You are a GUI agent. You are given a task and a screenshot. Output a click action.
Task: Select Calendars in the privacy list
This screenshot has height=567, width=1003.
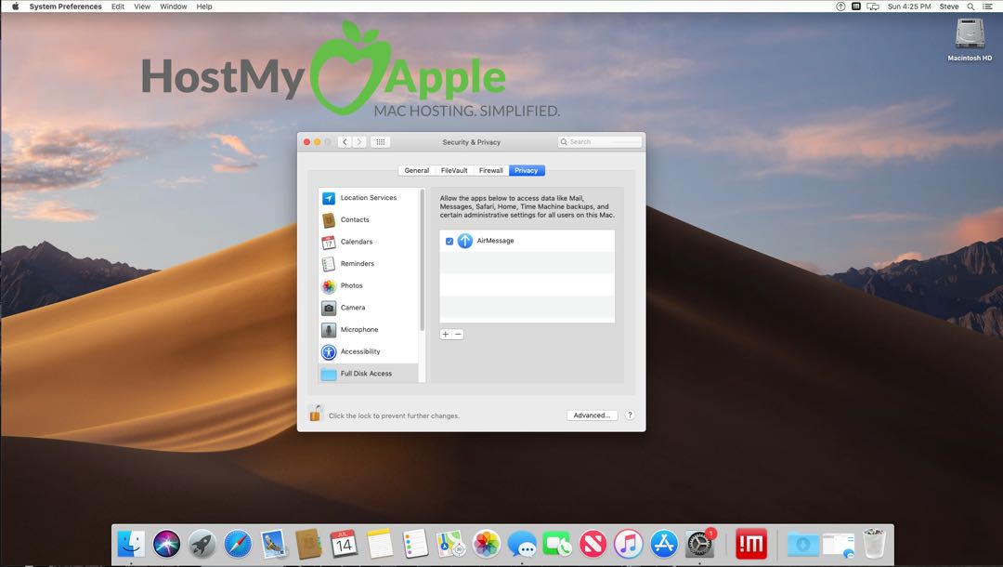[x=369, y=242]
